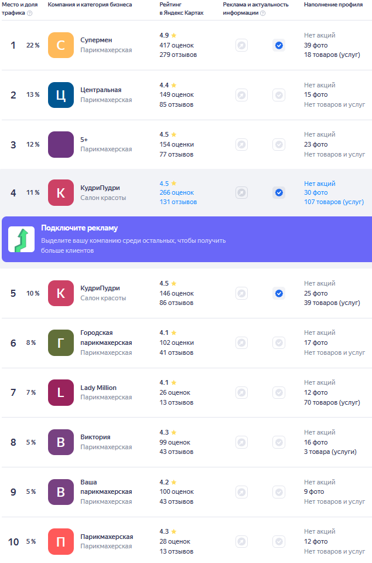
Task: Click 'Подключите рекламу' banner heading
Action: pos(80,228)
